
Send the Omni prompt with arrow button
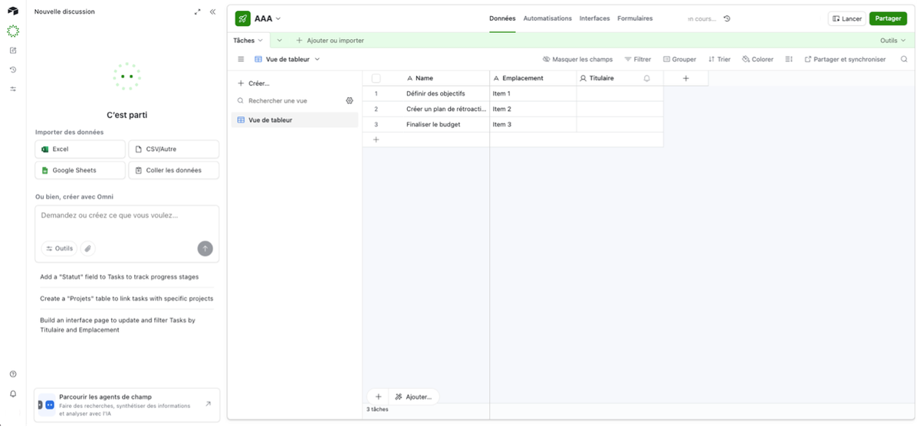pos(205,248)
